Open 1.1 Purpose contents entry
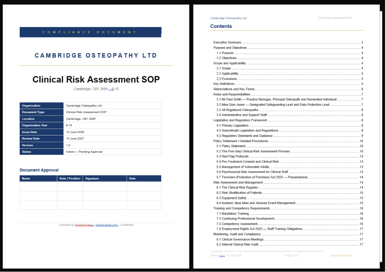The width and height of the screenshot is (385, 272). coord(290,53)
